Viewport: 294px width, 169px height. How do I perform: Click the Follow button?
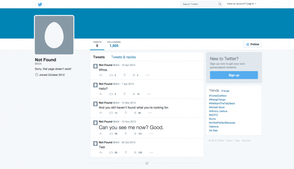click(x=252, y=44)
